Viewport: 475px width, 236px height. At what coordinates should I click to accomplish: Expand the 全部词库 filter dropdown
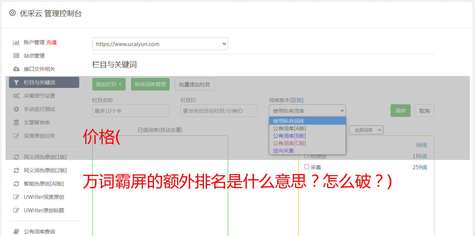(366, 130)
